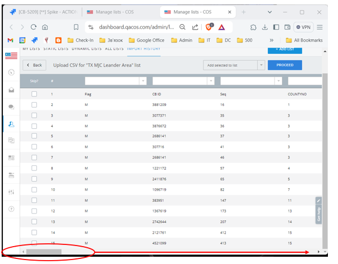Open the dashboard gauge icon in sidebar
338x264 pixels.
(11, 72)
